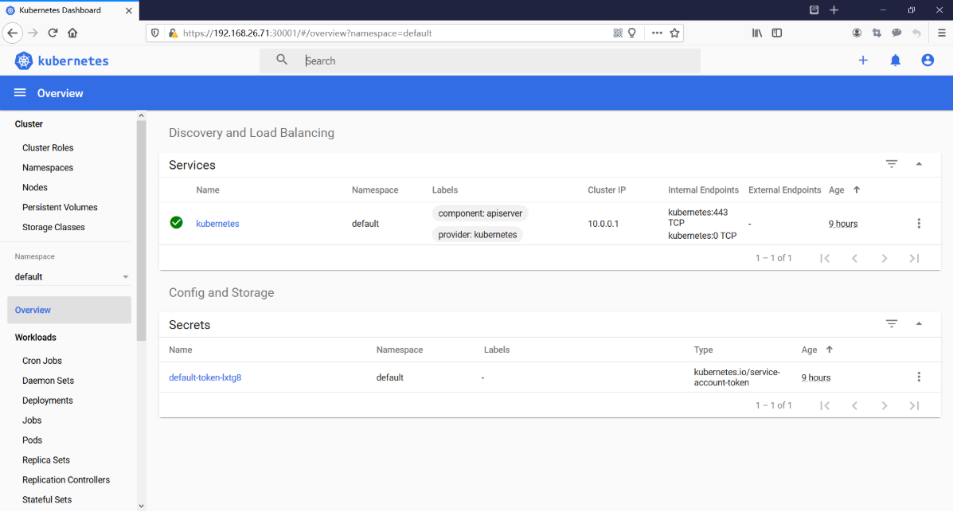Open Persistent Volumes in sidebar

[x=60, y=207]
